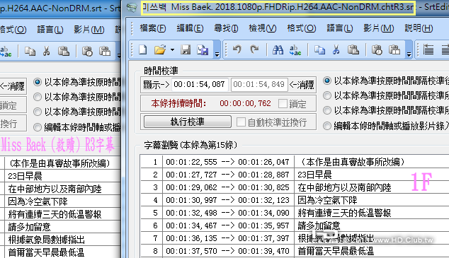Open the 檔案(F) menu

tap(153, 28)
